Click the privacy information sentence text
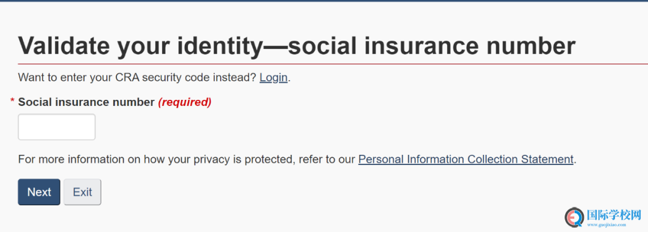 [297, 159]
